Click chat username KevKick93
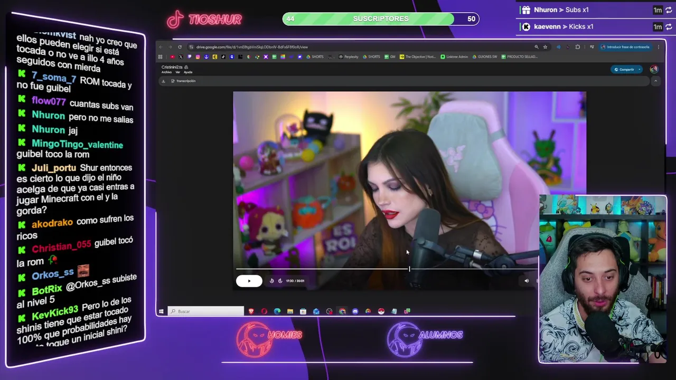 click(x=55, y=311)
